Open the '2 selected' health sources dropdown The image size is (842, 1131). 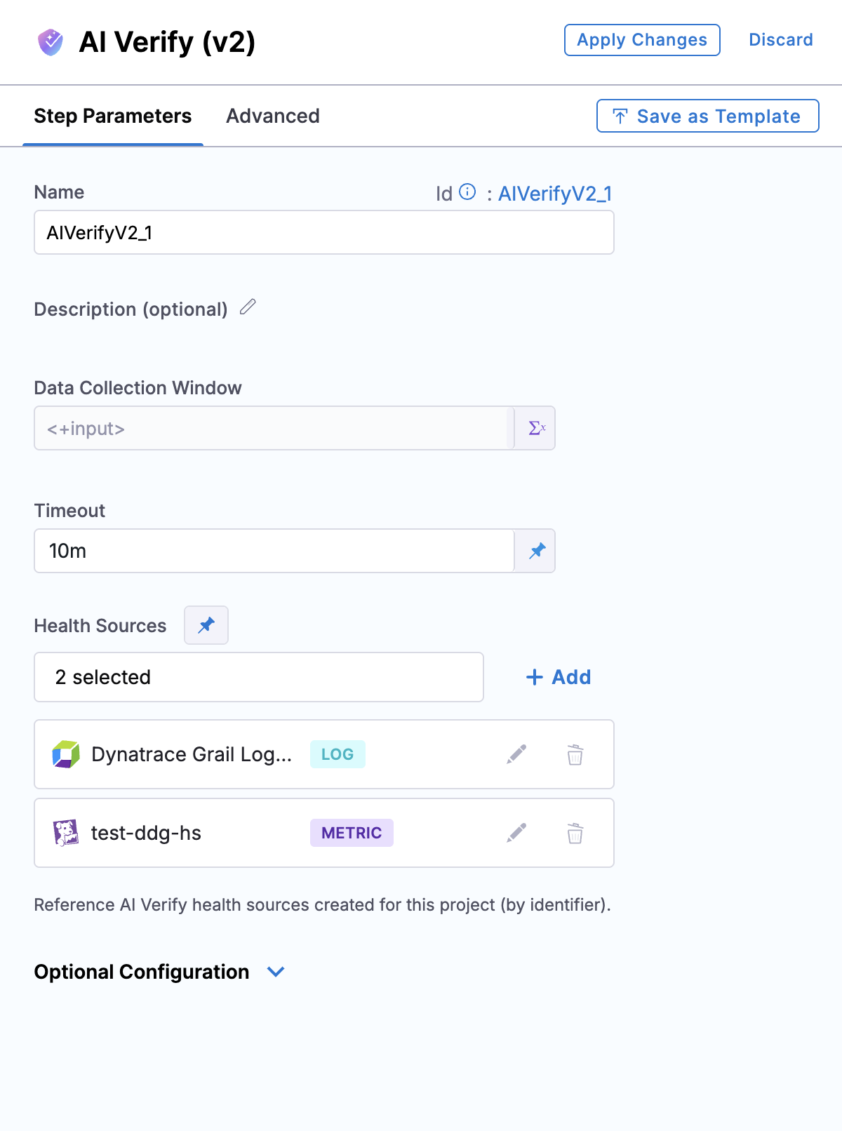259,677
